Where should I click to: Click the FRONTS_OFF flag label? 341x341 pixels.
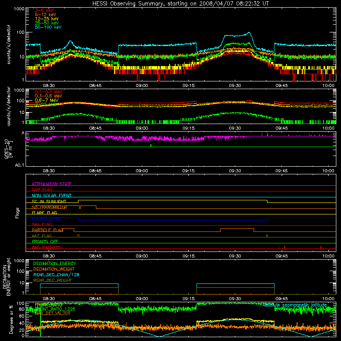coord(45,241)
